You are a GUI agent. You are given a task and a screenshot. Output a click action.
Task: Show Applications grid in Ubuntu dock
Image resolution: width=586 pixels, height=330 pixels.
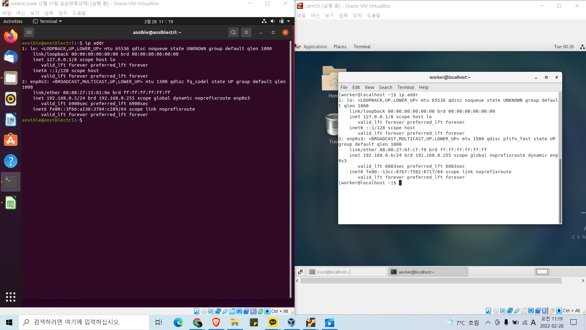point(11,297)
